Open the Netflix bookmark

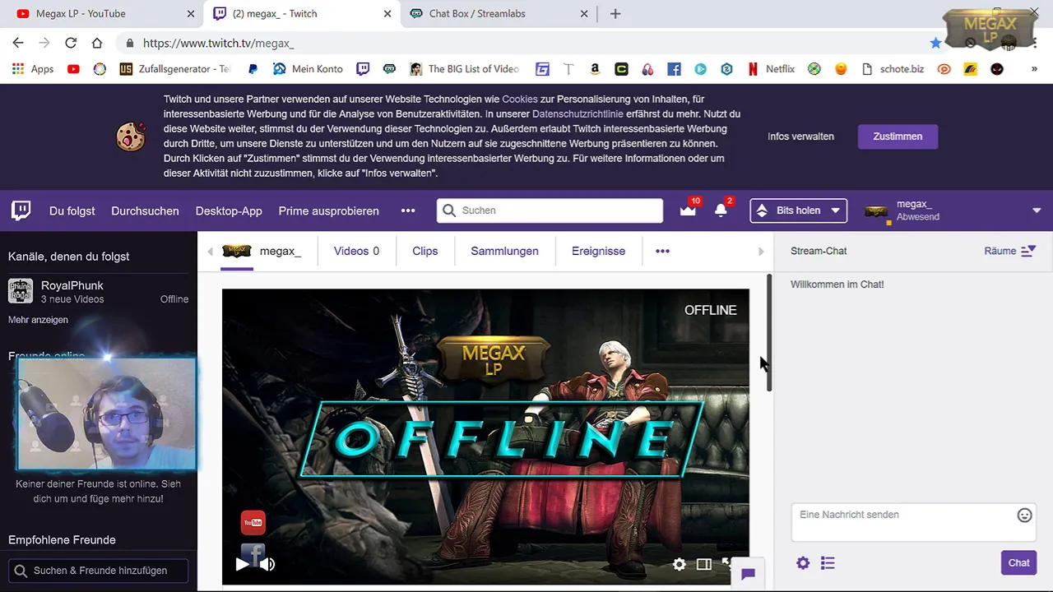(x=771, y=69)
